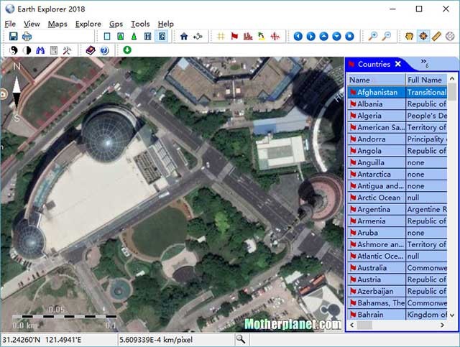Select the ruler measure tool

[437, 36]
